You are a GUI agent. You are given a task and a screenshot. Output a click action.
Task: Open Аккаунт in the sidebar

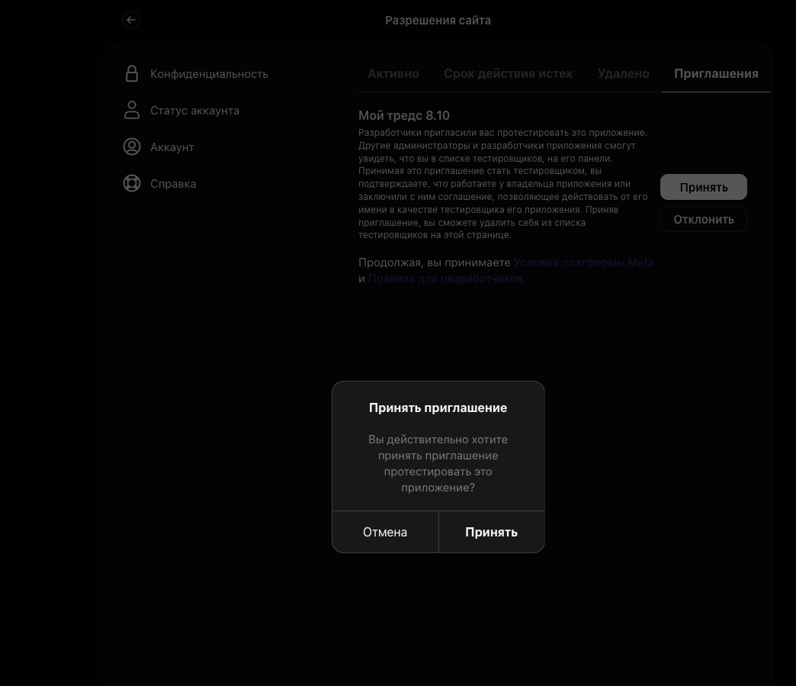(x=172, y=147)
